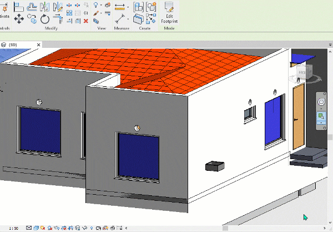This screenshot has width=333, height=232.
Task: Open the Show Rendering Dialog icon
Action: 57,228
